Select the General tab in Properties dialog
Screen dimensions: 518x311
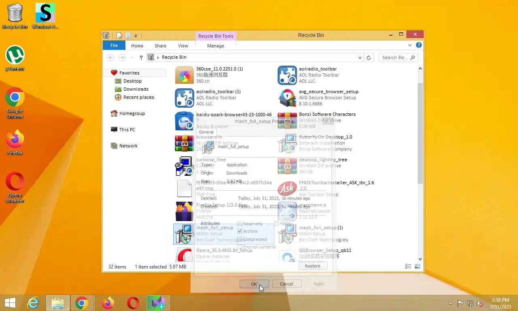point(206,132)
